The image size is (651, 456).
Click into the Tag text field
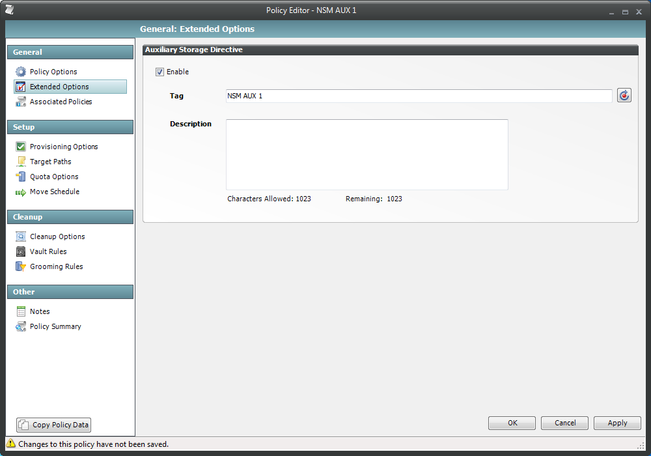pyautogui.click(x=419, y=96)
